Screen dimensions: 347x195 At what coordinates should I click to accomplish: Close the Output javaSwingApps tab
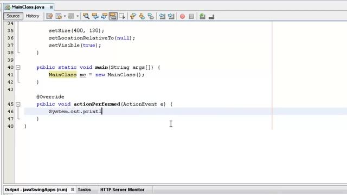tap(73, 190)
